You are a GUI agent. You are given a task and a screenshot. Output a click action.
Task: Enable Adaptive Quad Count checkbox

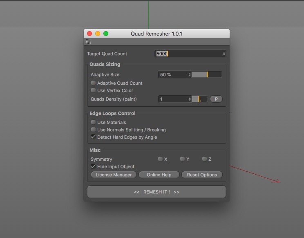pos(93,83)
